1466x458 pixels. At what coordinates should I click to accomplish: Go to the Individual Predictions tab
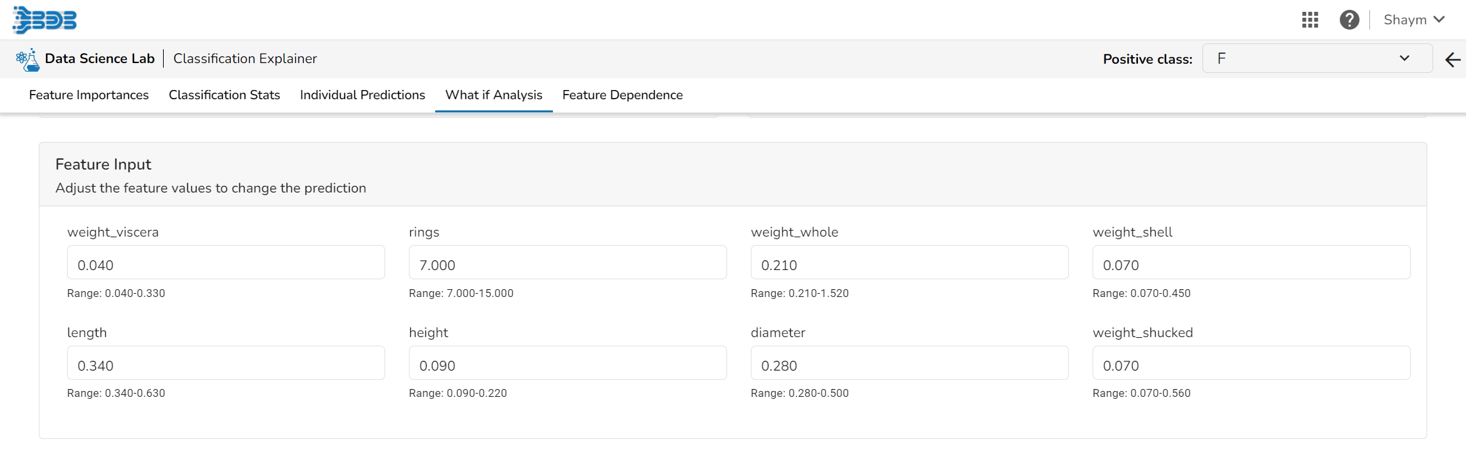tap(362, 95)
